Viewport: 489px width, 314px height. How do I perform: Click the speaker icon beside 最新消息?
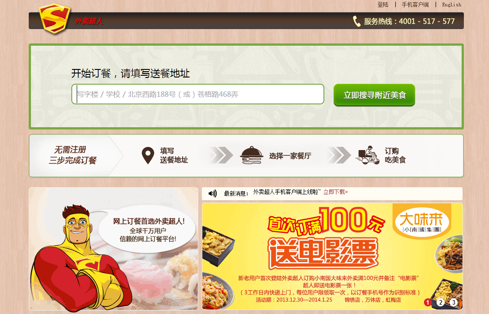pyautogui.click(x=213, y=194)
